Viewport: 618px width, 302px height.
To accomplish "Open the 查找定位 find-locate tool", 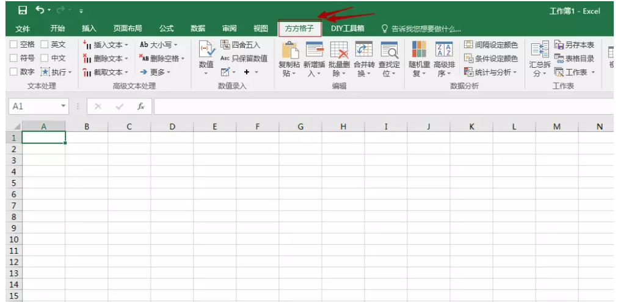I will click(389, 51).
